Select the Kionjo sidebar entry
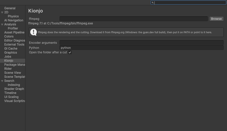 click(x=13, y=61)
